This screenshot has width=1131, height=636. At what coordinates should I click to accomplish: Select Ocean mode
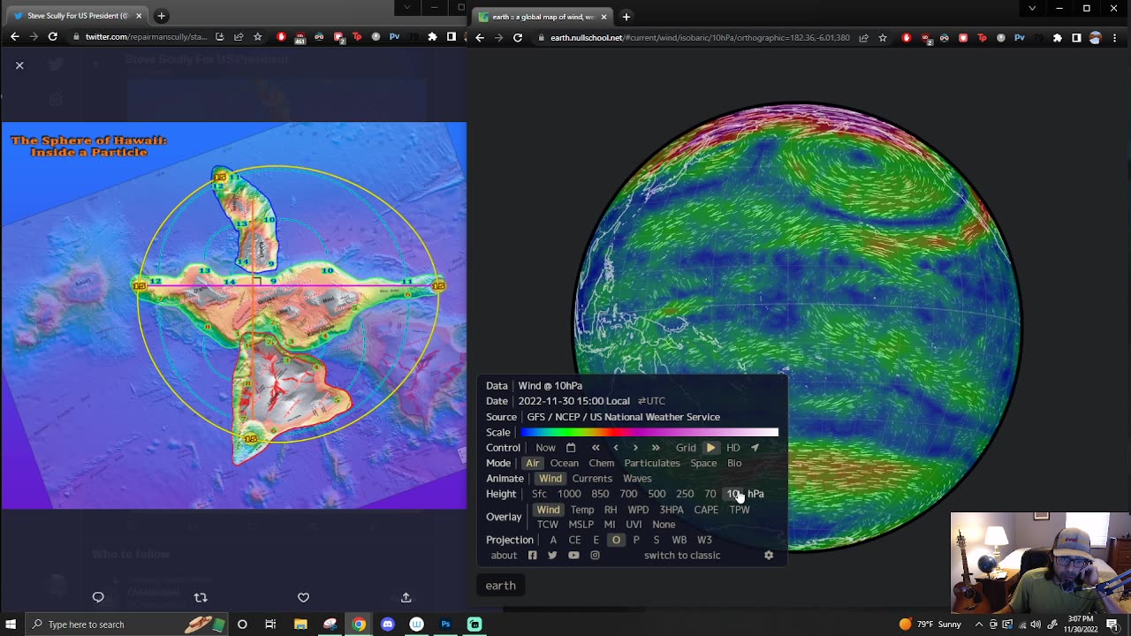coord(565,463)
